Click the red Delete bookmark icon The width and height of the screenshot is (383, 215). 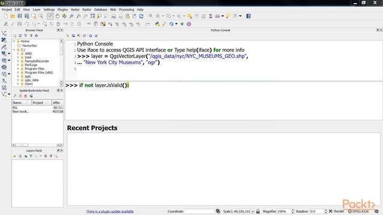point(25,96)
